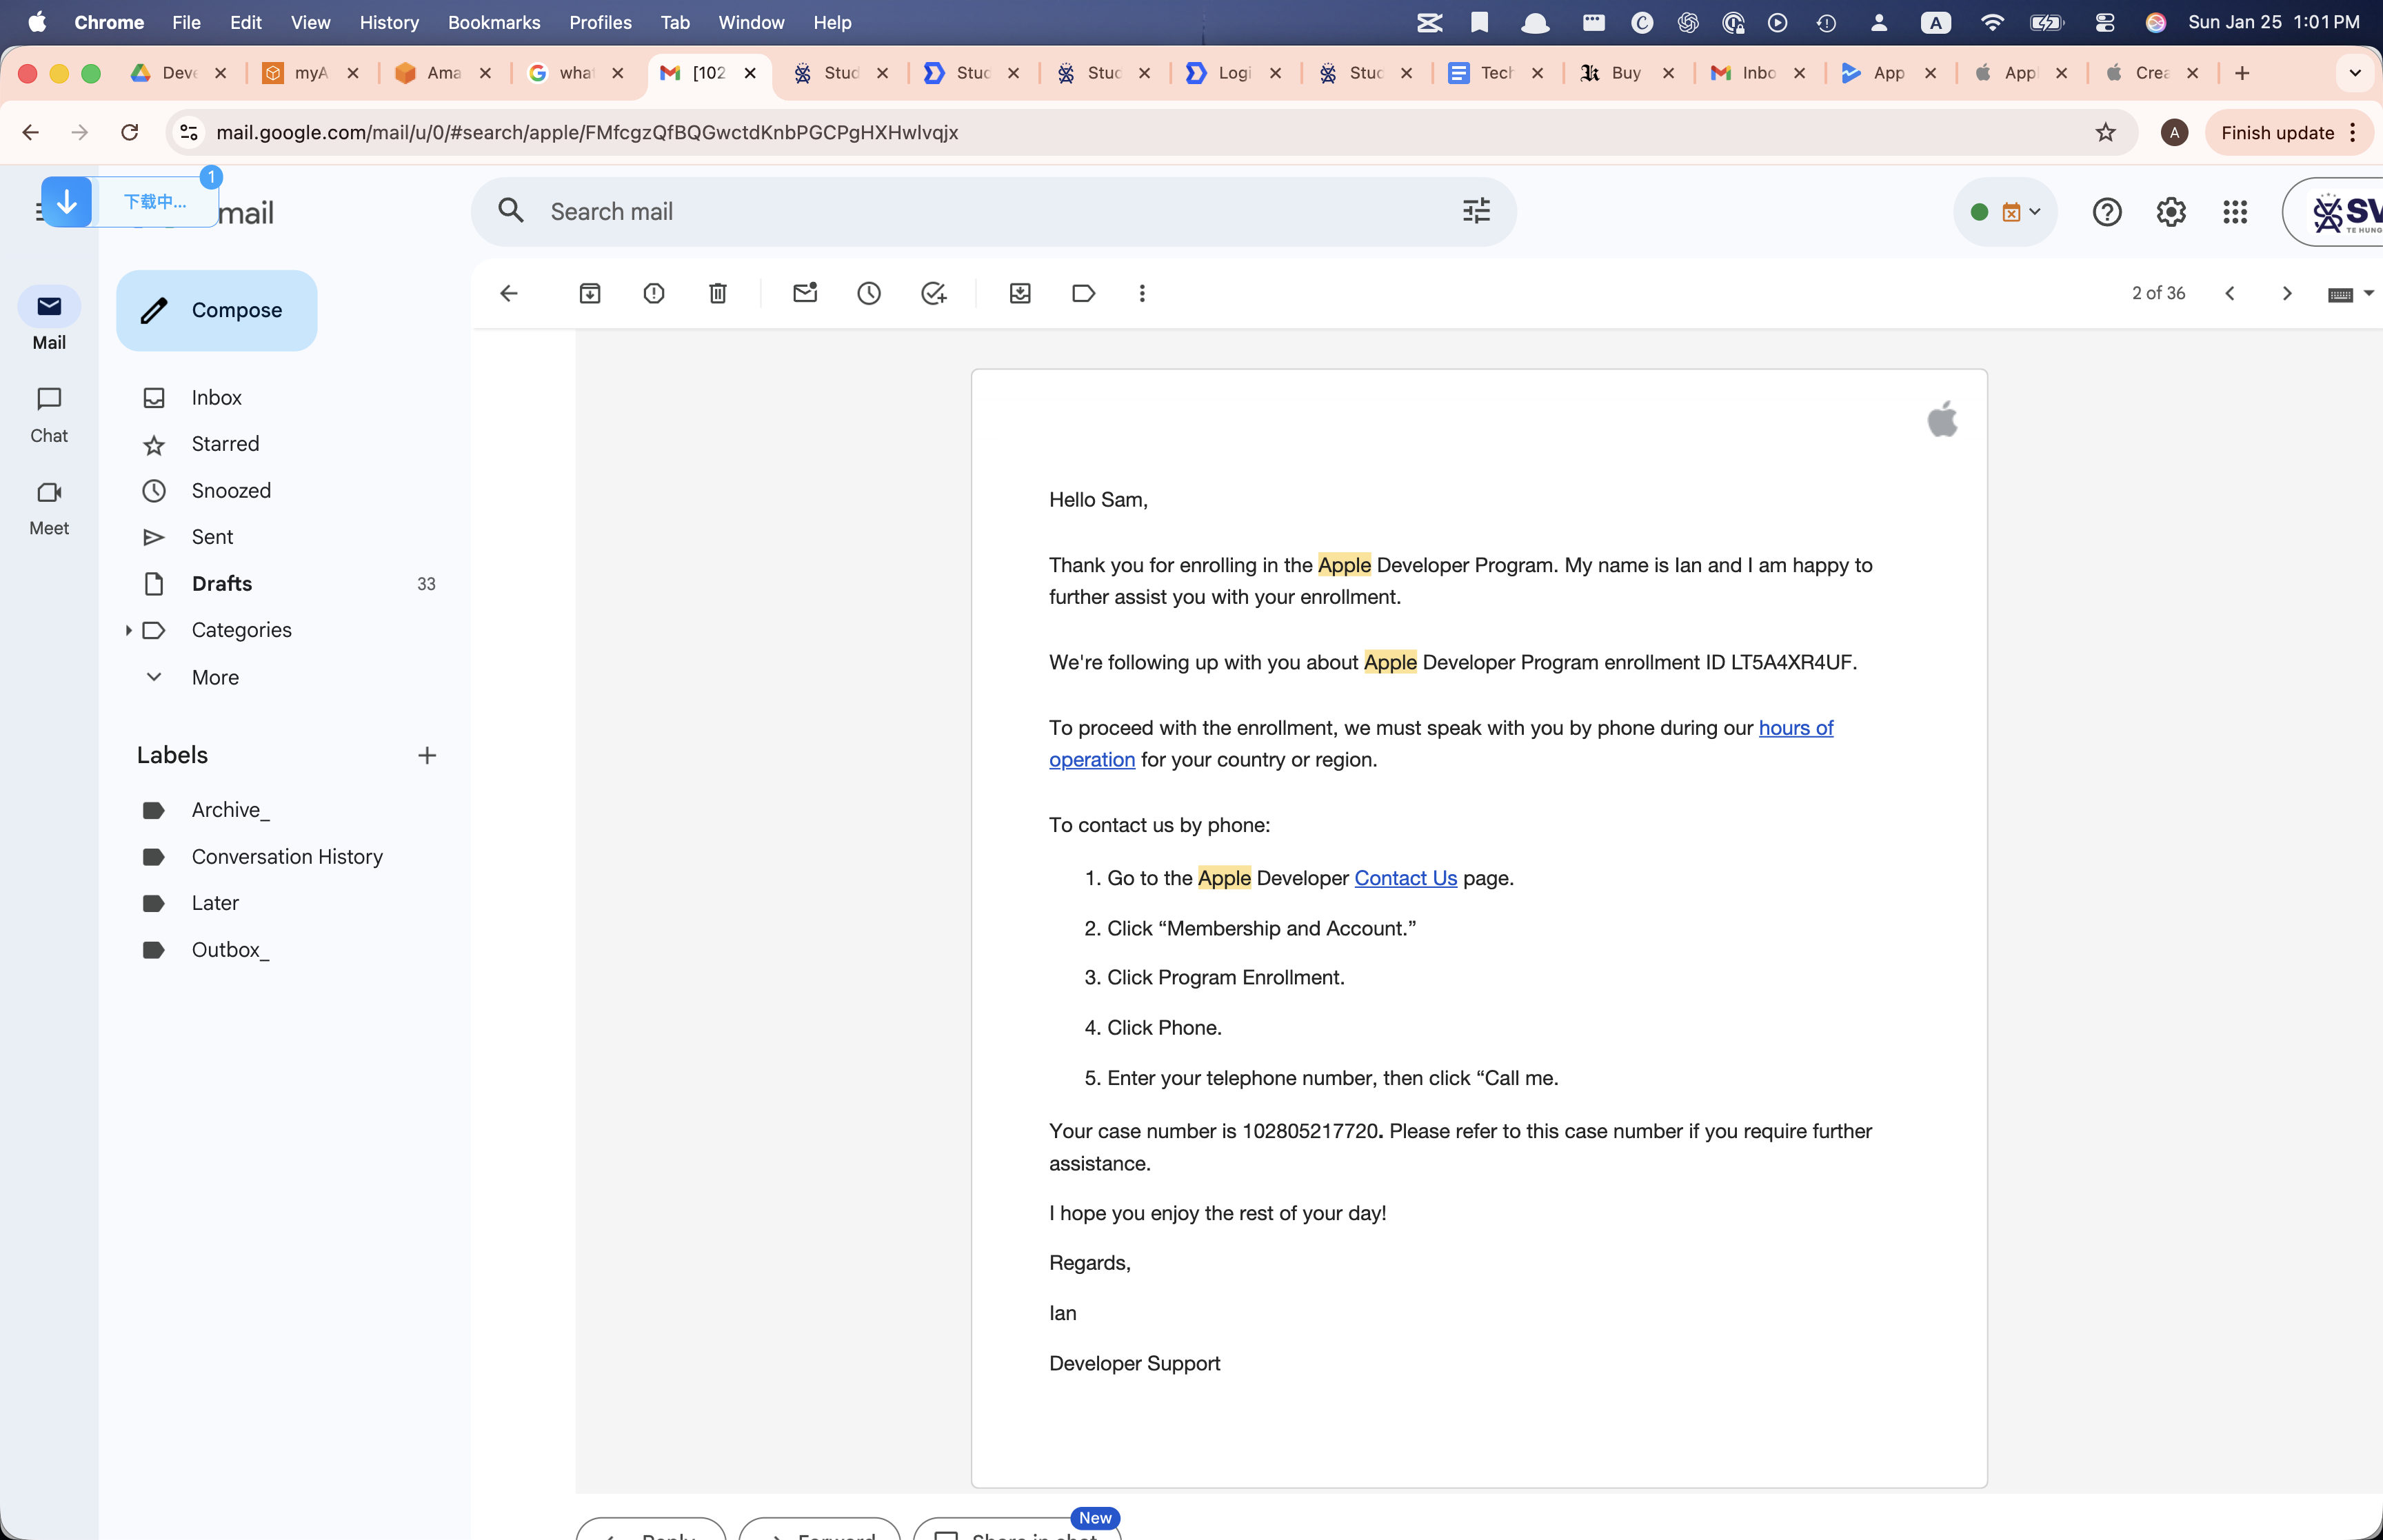The image size is (2383, 1540).
Task: Open more options three-dot email menu
Action: coord(1142,293)
